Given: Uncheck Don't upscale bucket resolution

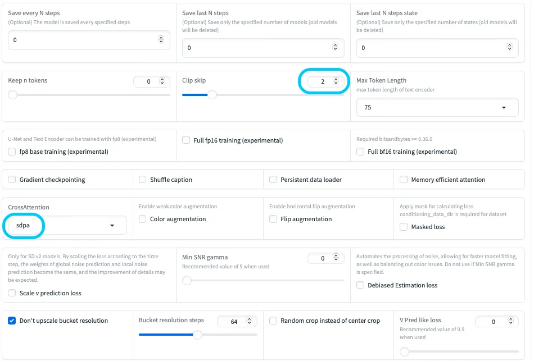Looking at the screenshot, I should tap(12, 321).
